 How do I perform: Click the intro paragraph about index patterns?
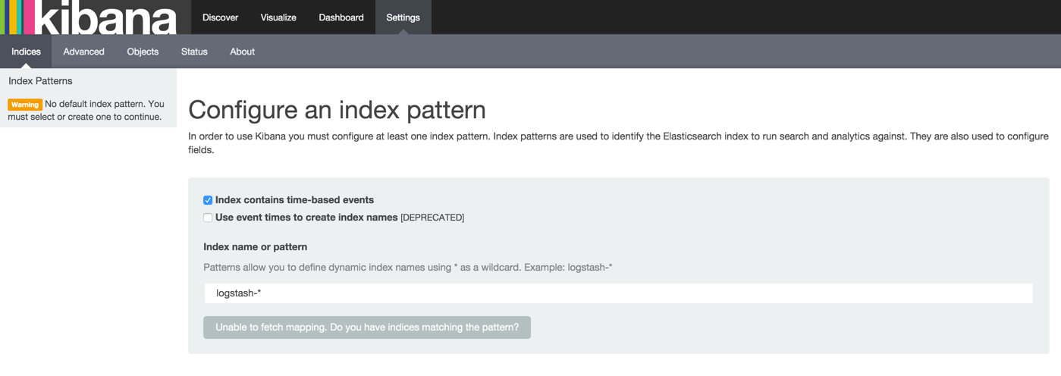[x=618, y=143]
